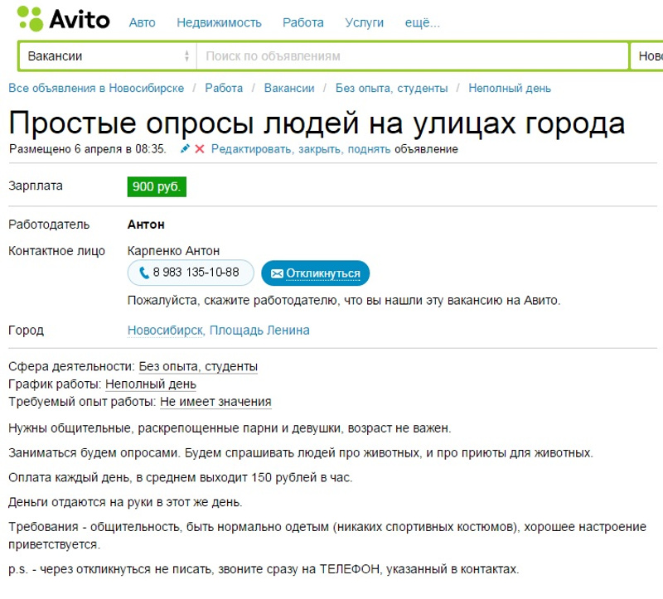Open the Недвижимость menu section
Screen dimensions: 663x599
click(x=219, y=22)
